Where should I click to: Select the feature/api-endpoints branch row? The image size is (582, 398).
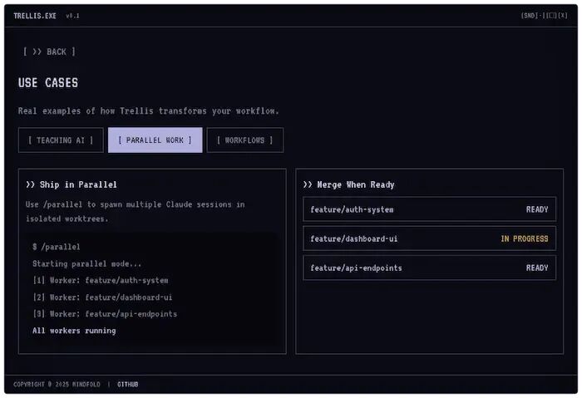point(430,268)
